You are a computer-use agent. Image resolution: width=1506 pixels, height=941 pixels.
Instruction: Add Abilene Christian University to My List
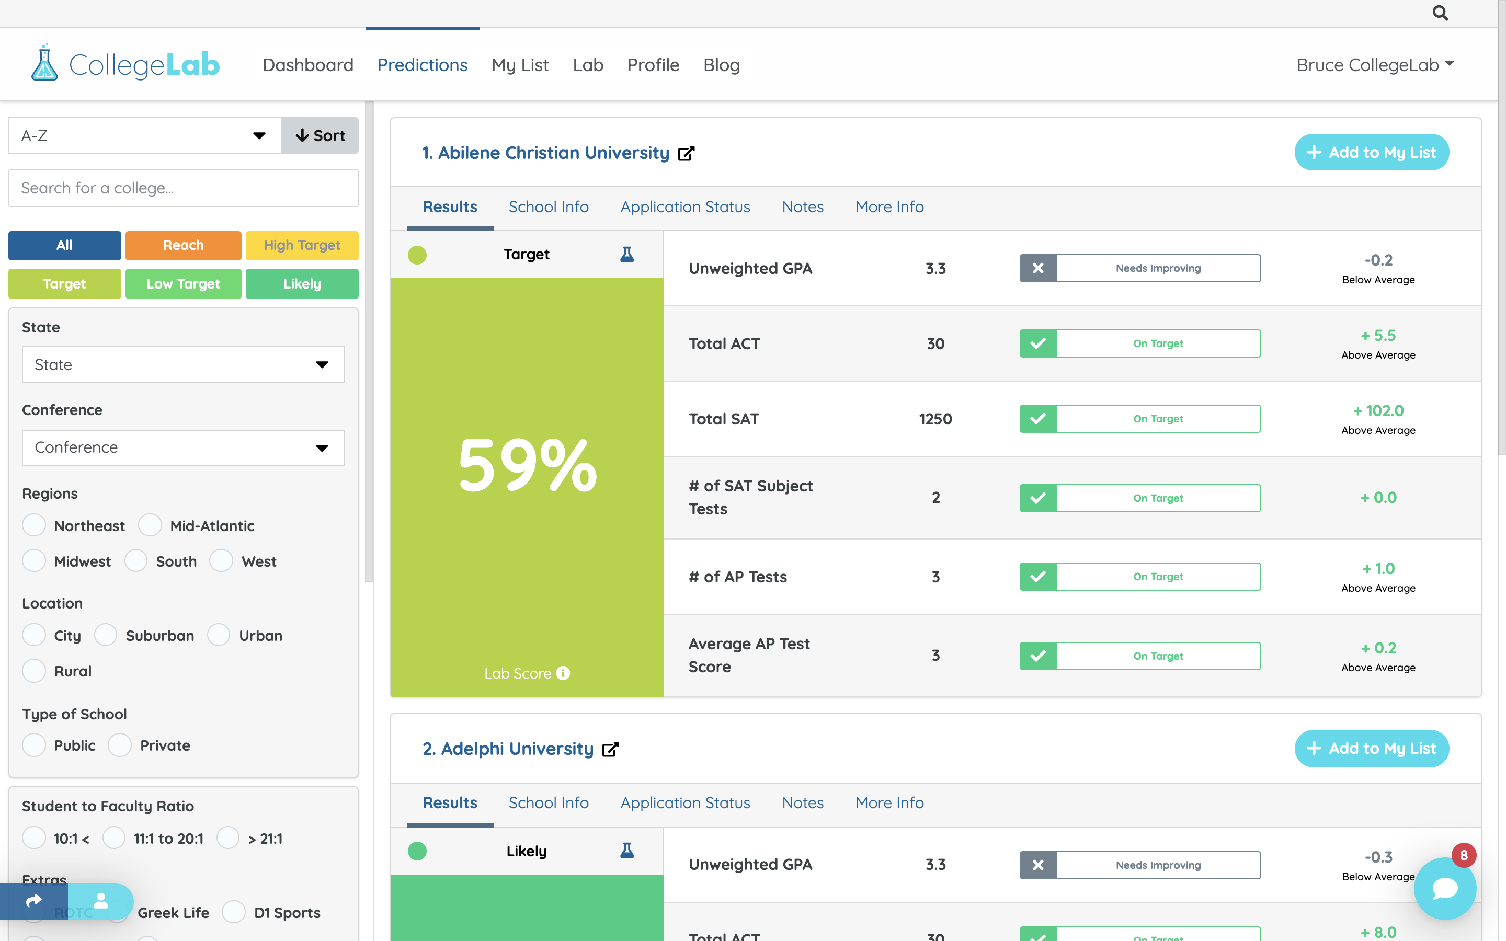(x=1372, y=153)
